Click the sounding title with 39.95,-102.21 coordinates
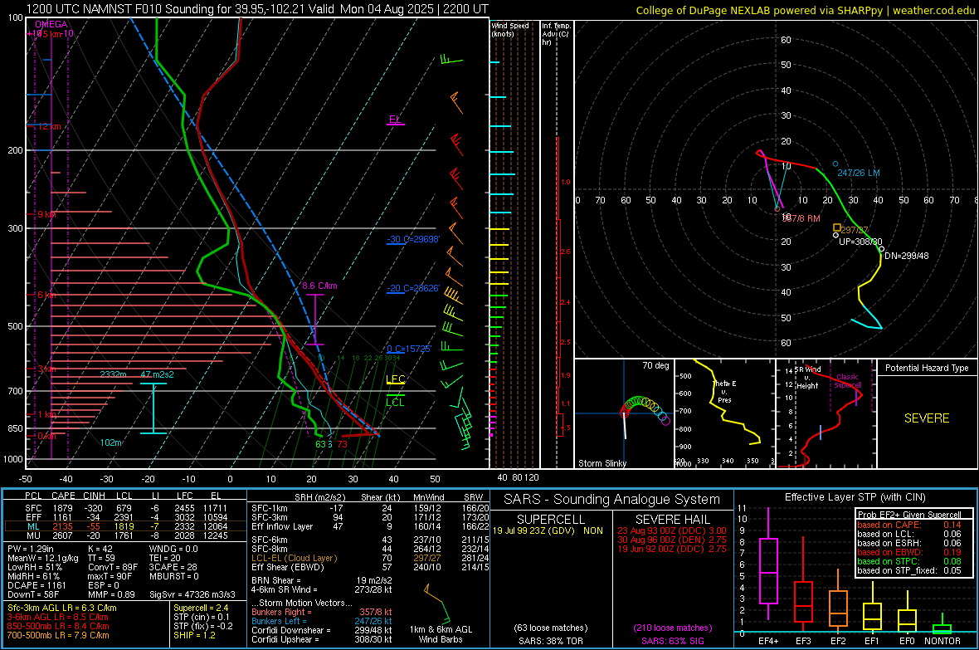979x650 pixels. (x=257, y=9)
